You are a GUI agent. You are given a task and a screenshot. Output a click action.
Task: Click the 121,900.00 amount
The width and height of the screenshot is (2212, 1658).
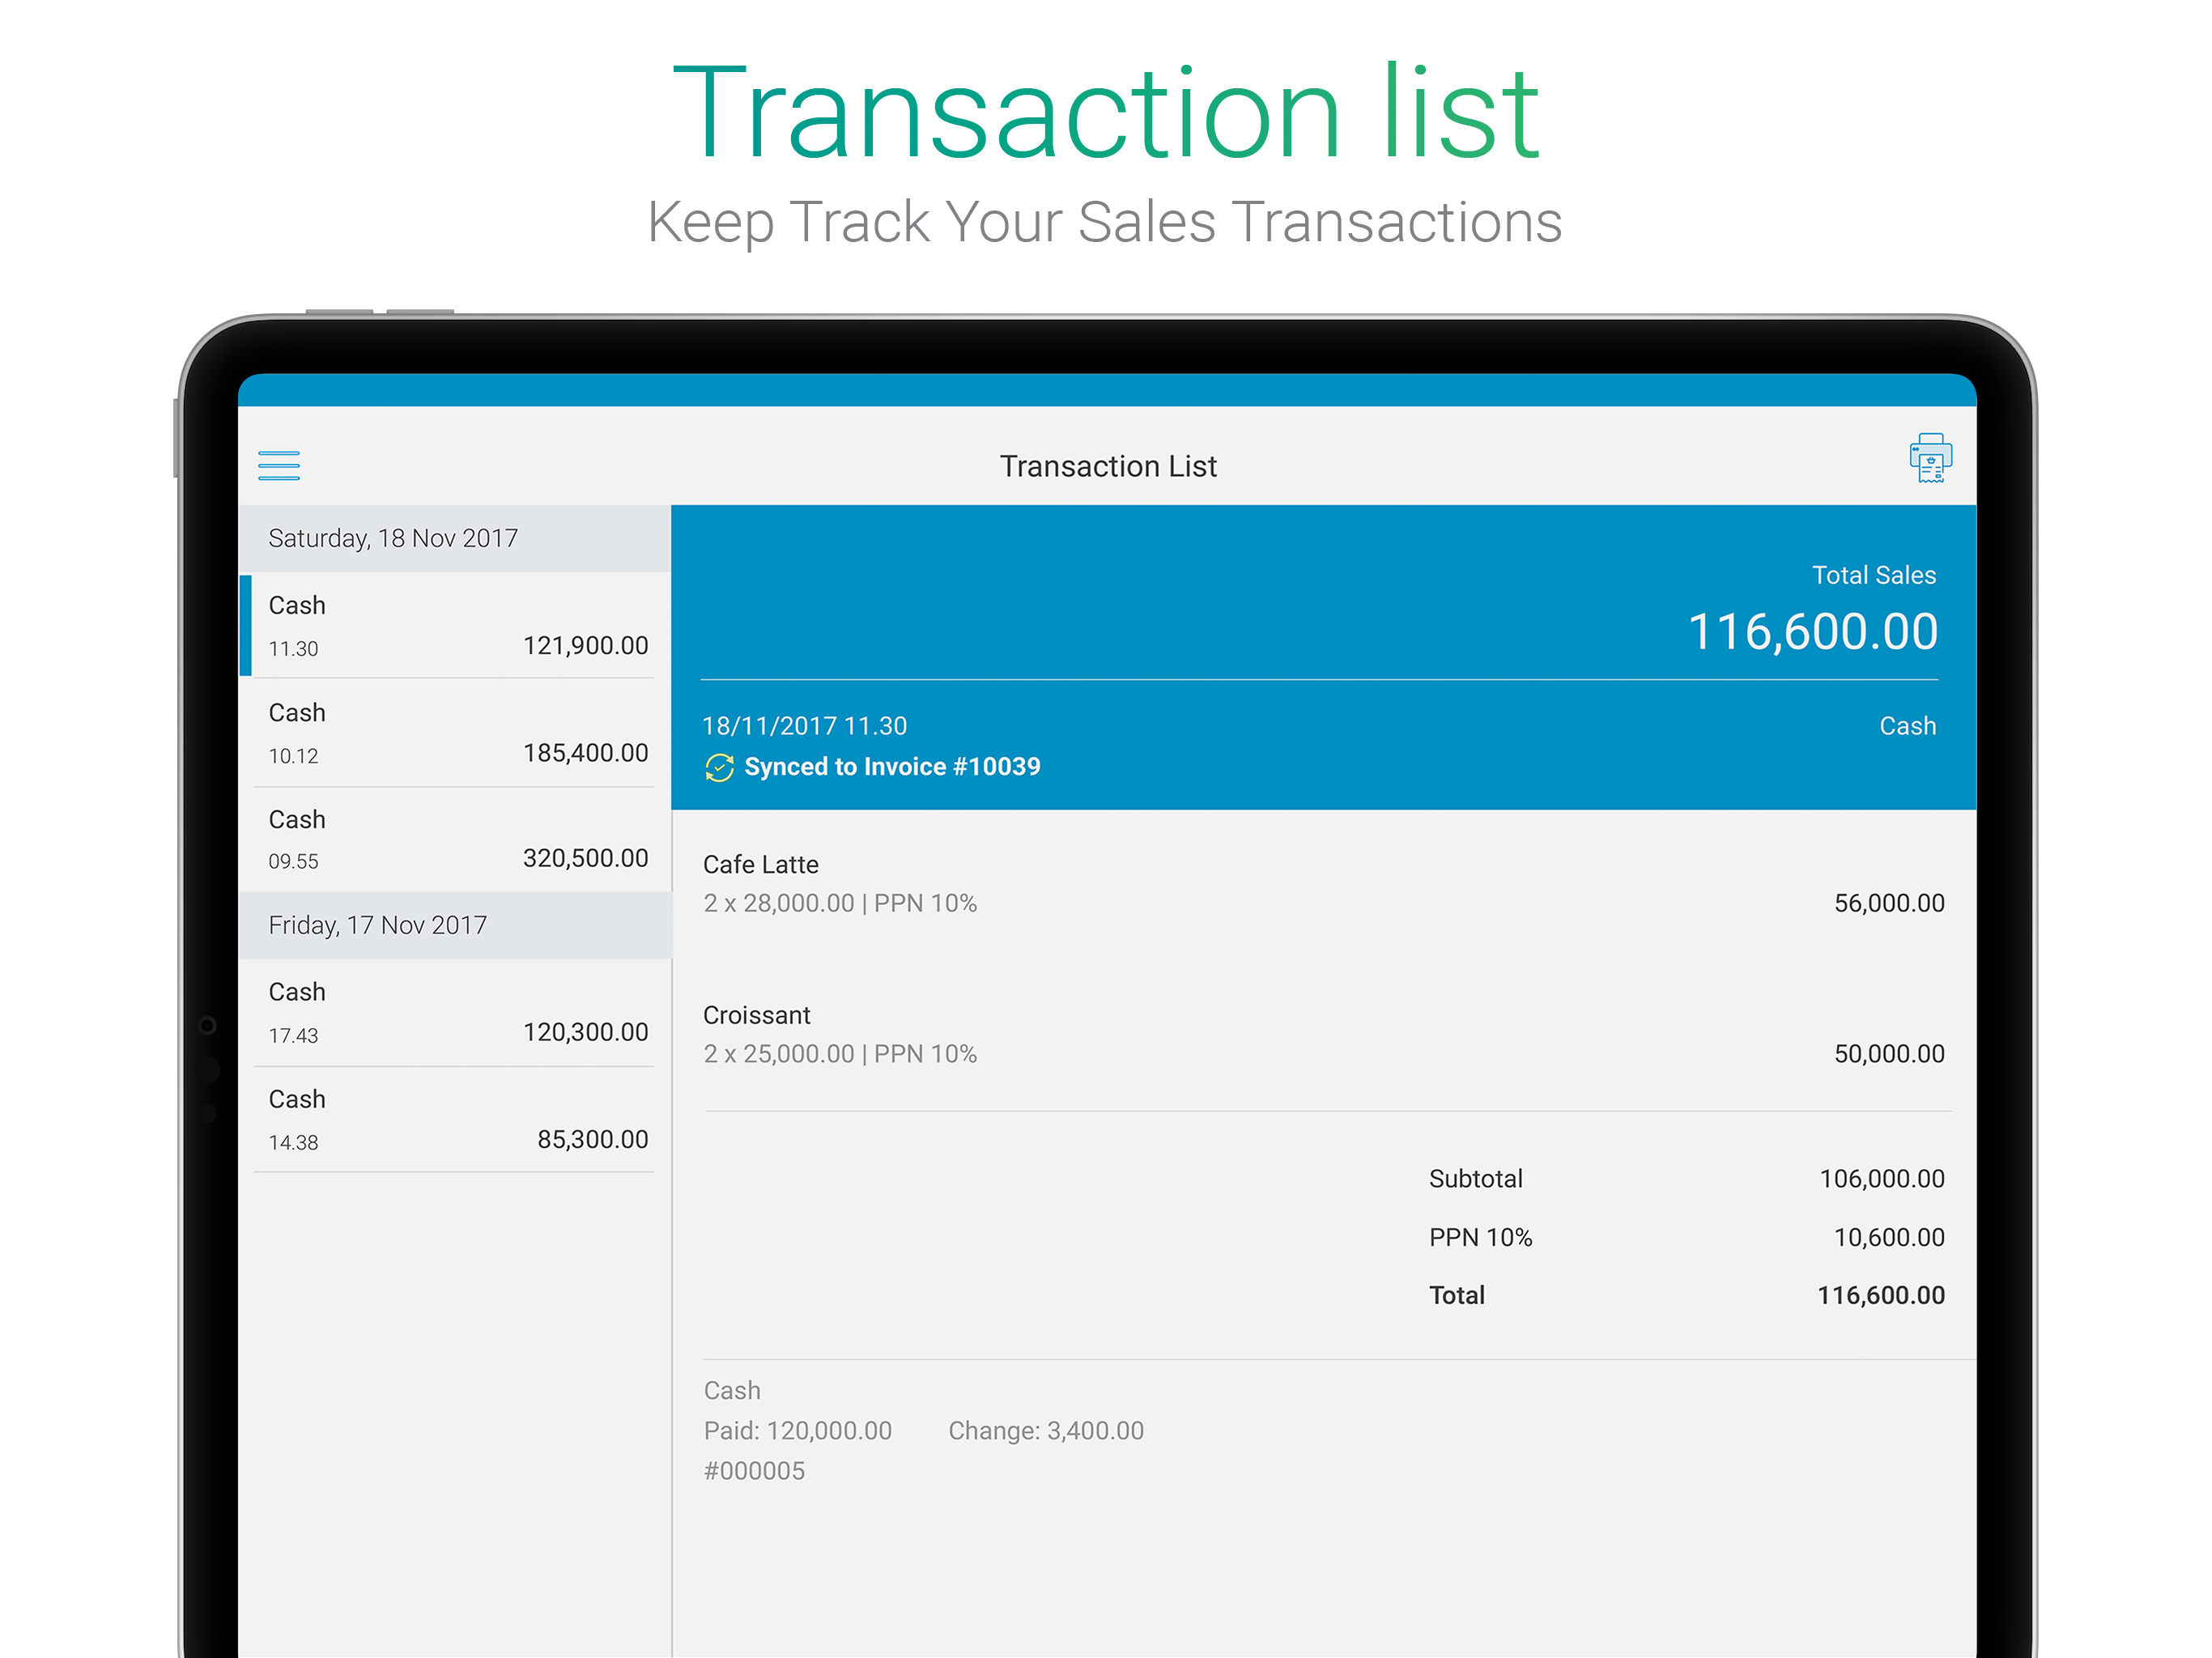coord(585,646)
